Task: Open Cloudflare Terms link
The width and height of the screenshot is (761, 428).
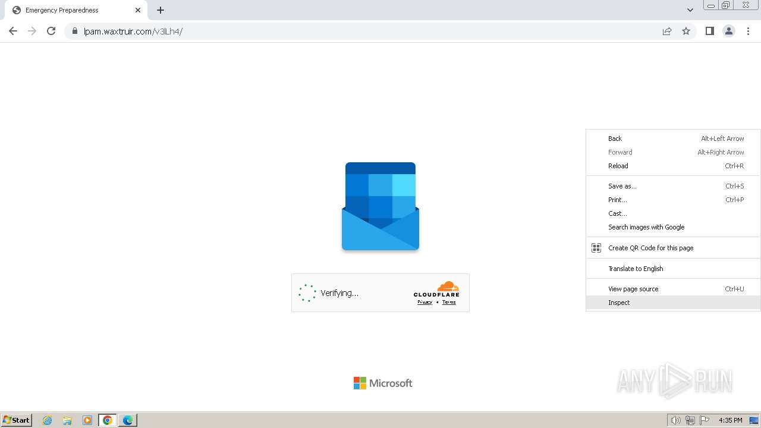Action: [x=449, y=302]
